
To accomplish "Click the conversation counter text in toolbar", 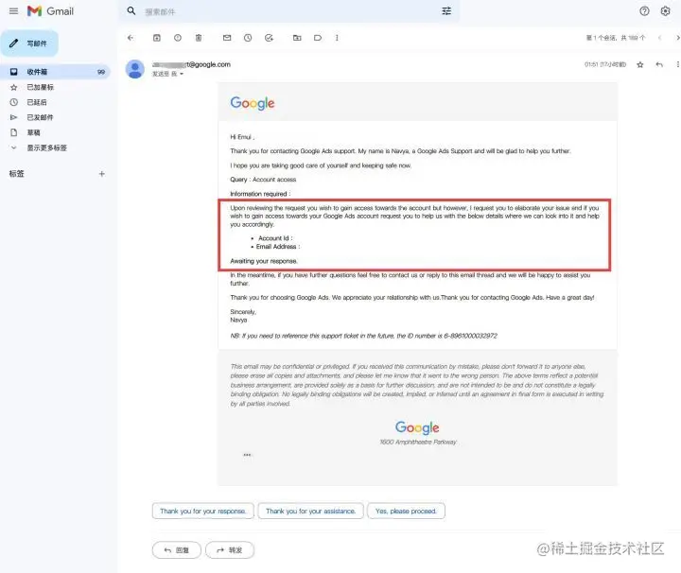I will [x=616, y=38].
